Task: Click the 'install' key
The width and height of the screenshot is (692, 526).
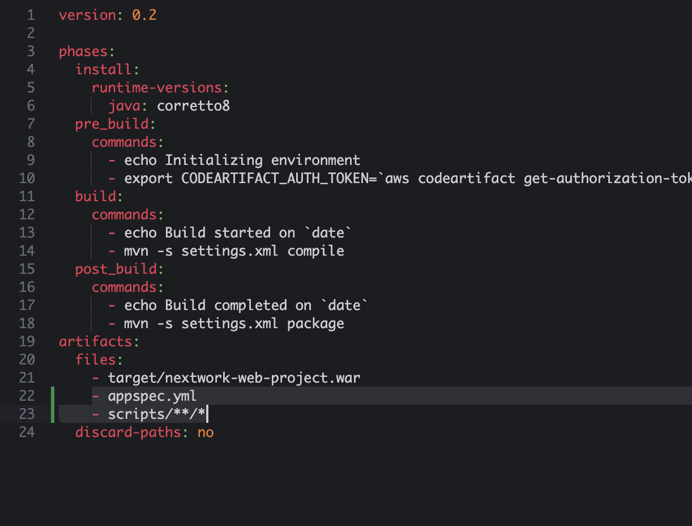Action: 104,70
